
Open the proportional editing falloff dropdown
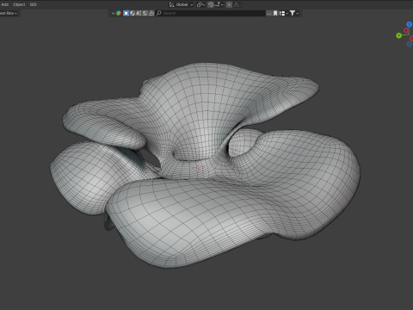click(x=237, y=4)
